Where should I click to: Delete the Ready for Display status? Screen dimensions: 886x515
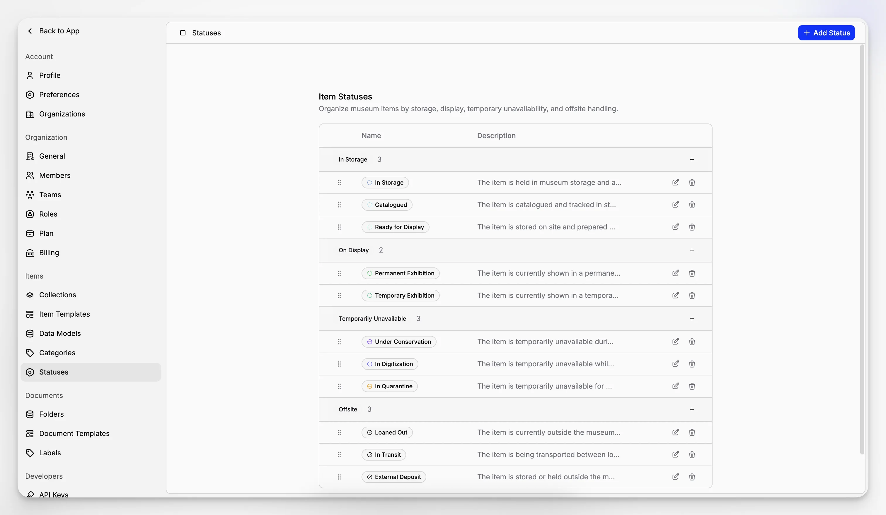pos(691,227)
